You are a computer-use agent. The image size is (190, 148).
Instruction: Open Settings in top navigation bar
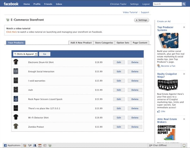(x=134, y=4)
